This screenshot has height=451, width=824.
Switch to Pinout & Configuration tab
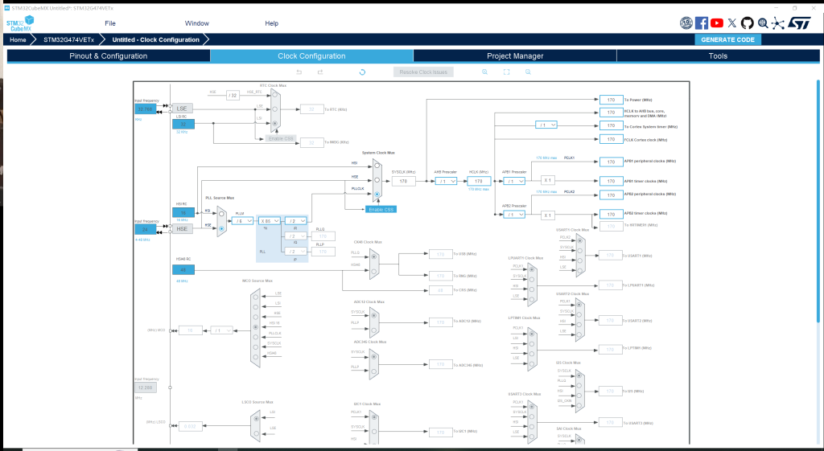(x=108, y=56)
